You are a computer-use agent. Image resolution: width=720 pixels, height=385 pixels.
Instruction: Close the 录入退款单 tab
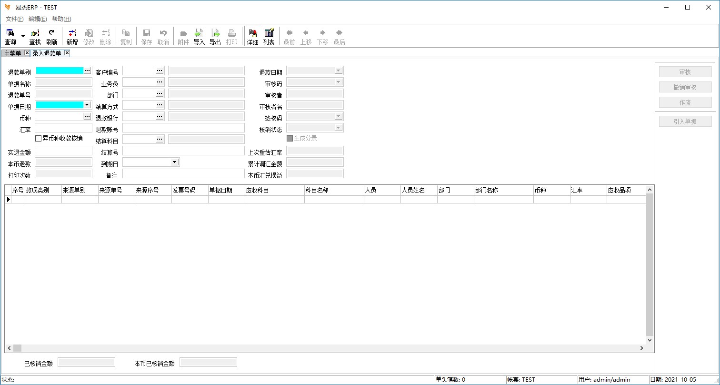click(67, 53)
